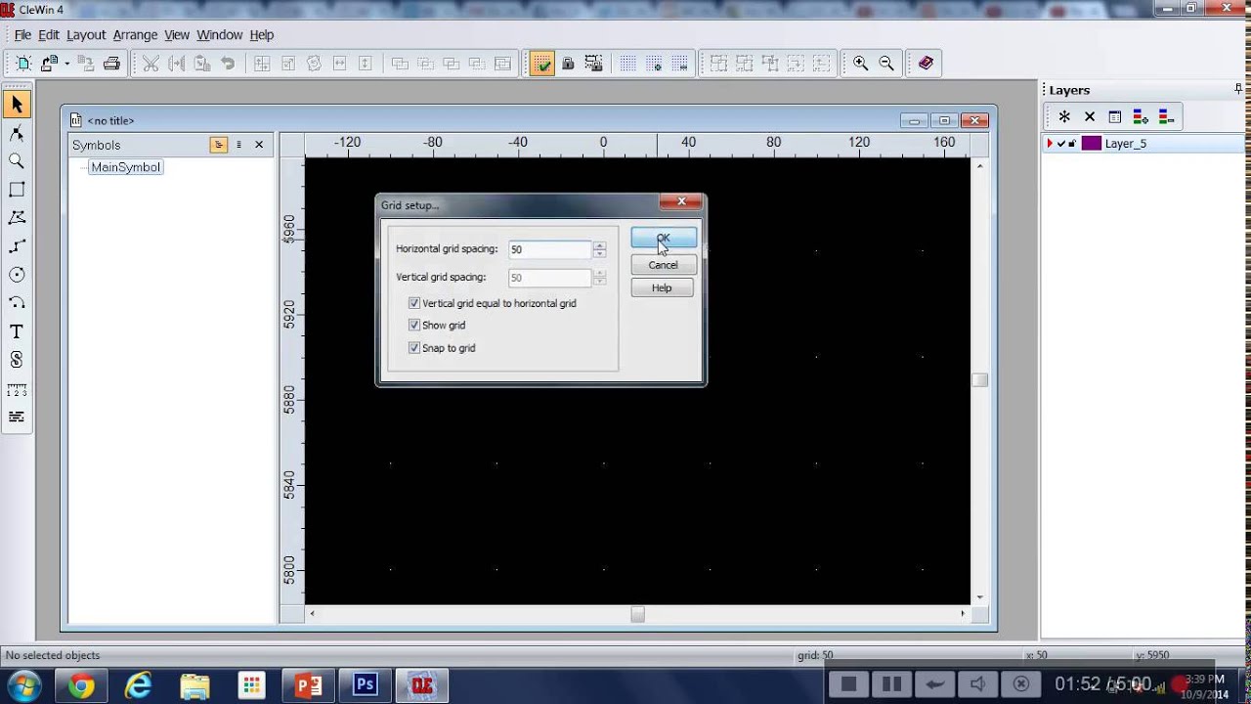Open the Layout menu
Image resolution: width=1251 pixels, height=704 pixels.
click(x=86, y=34)
